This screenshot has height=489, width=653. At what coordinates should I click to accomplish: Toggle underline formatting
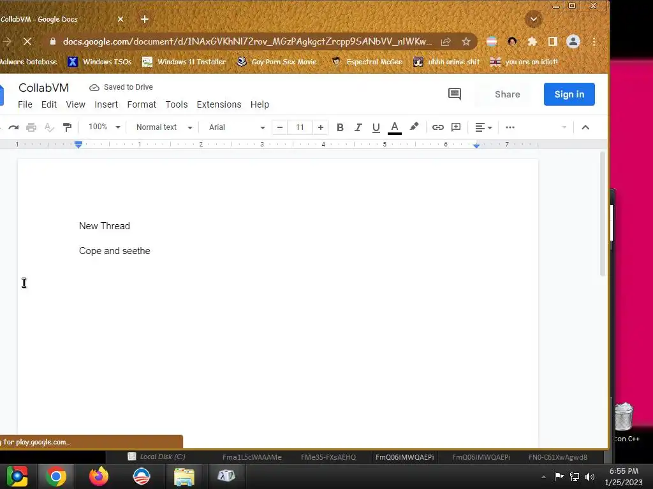pyautogui.click(x=376, y=127)
